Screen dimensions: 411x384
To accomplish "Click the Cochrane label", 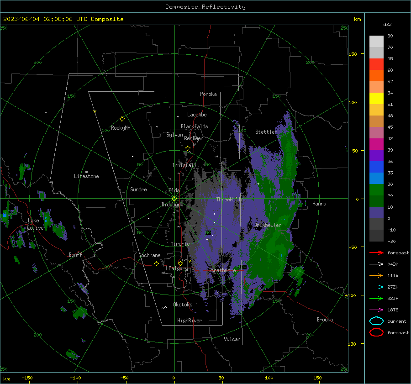I will pyautogui.click(x=149, y=255).
